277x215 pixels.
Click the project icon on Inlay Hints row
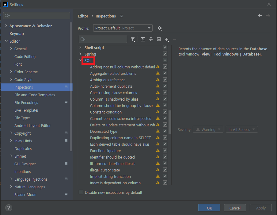[66, 140]
